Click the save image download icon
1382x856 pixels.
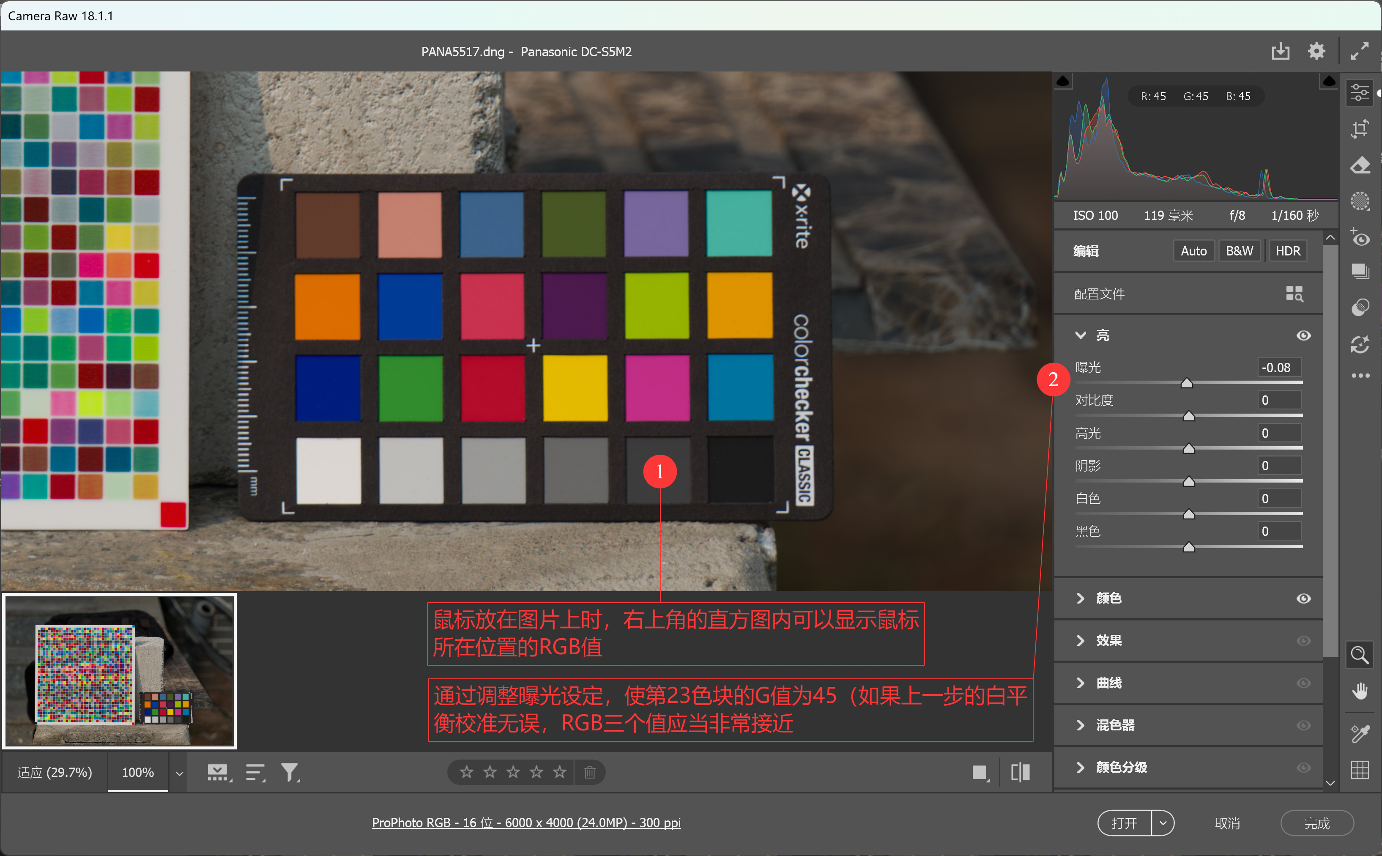(1281, 51)
